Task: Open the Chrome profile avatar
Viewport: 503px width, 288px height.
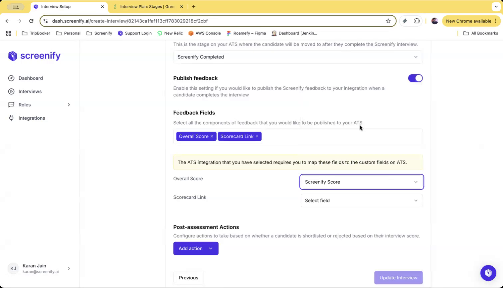Action: point(434,21)
